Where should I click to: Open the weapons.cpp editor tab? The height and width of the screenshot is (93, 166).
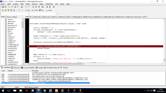(x=45, y=17)
